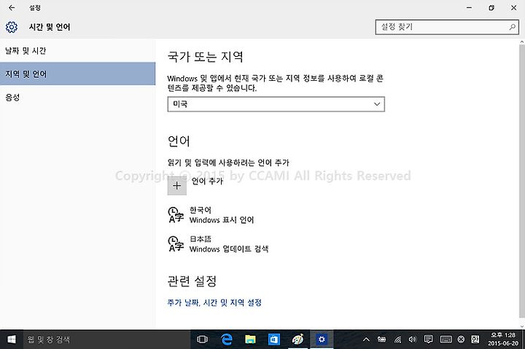Show hidden tray icons chevron
This screenshot has height=349, width=525.
point(366,340)
